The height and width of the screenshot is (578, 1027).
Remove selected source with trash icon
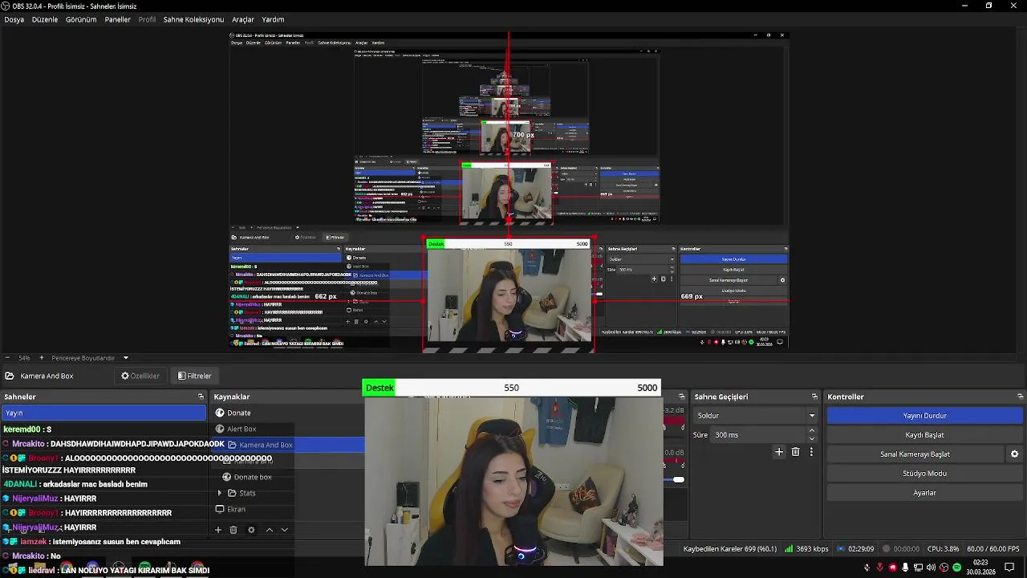[x=233, y=530]
